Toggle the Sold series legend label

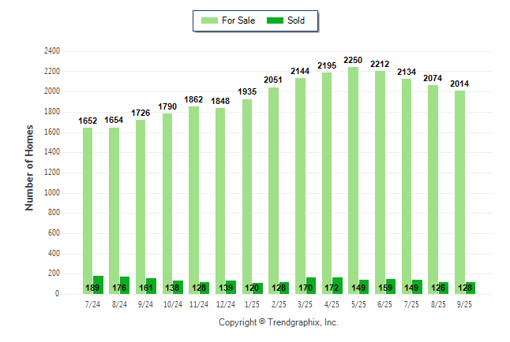point(297,20)
